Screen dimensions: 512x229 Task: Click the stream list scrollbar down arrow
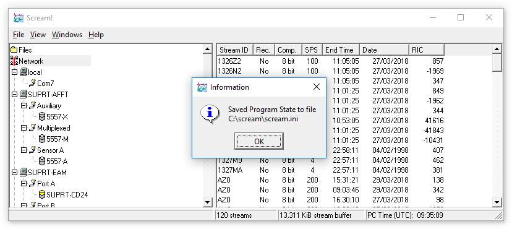pos(497,202)
